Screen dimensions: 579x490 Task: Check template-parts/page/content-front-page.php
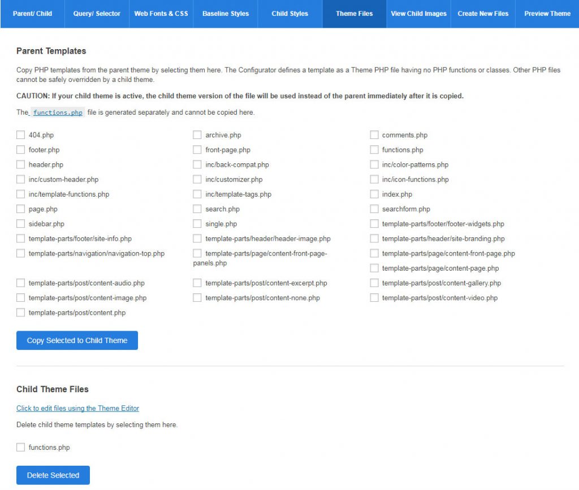(x=374, y=253)
